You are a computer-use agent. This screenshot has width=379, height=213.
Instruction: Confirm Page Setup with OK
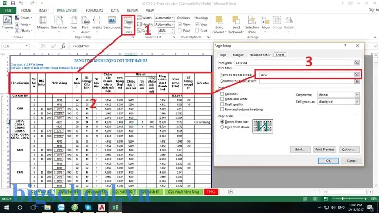328,161
